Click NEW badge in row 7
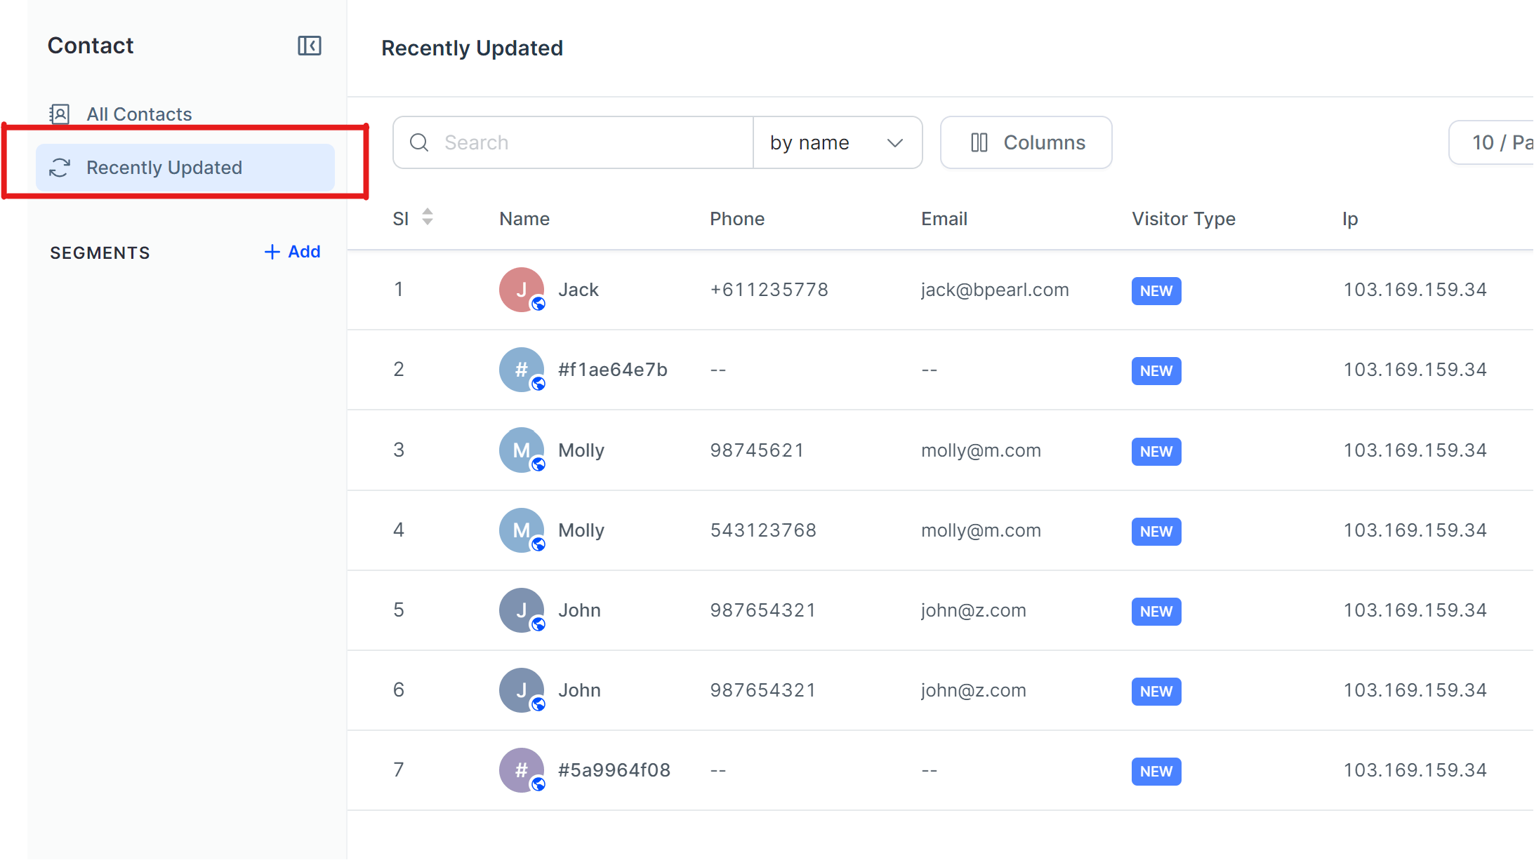 click(x=1156, y=772)
